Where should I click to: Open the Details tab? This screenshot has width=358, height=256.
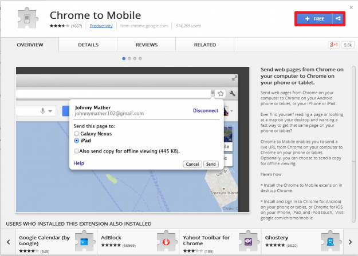pos(88,45)
